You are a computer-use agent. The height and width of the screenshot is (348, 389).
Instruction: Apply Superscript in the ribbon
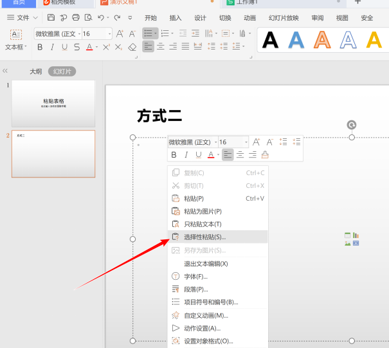(x=106, y=47)
